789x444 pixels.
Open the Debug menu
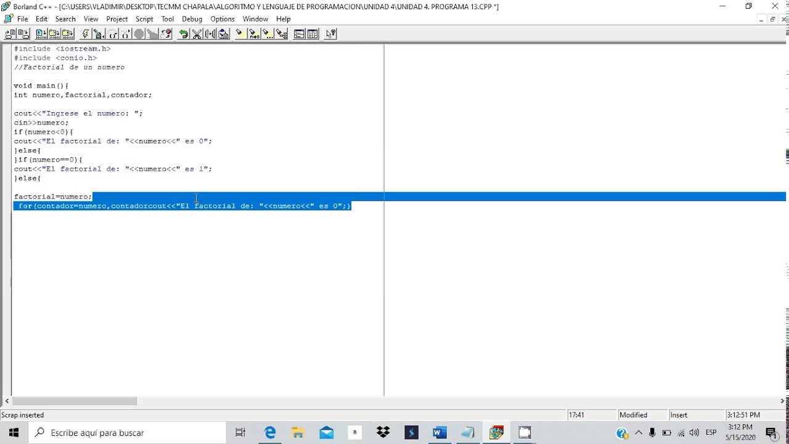coord(192,19)
